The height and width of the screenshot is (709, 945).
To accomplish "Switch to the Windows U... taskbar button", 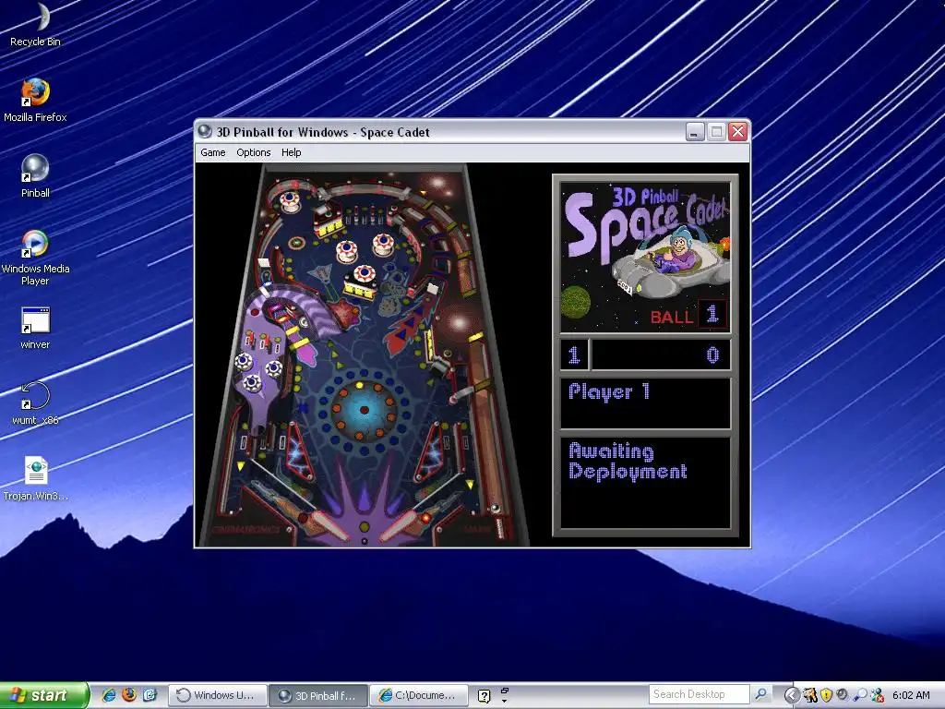I will click(216, 695).
